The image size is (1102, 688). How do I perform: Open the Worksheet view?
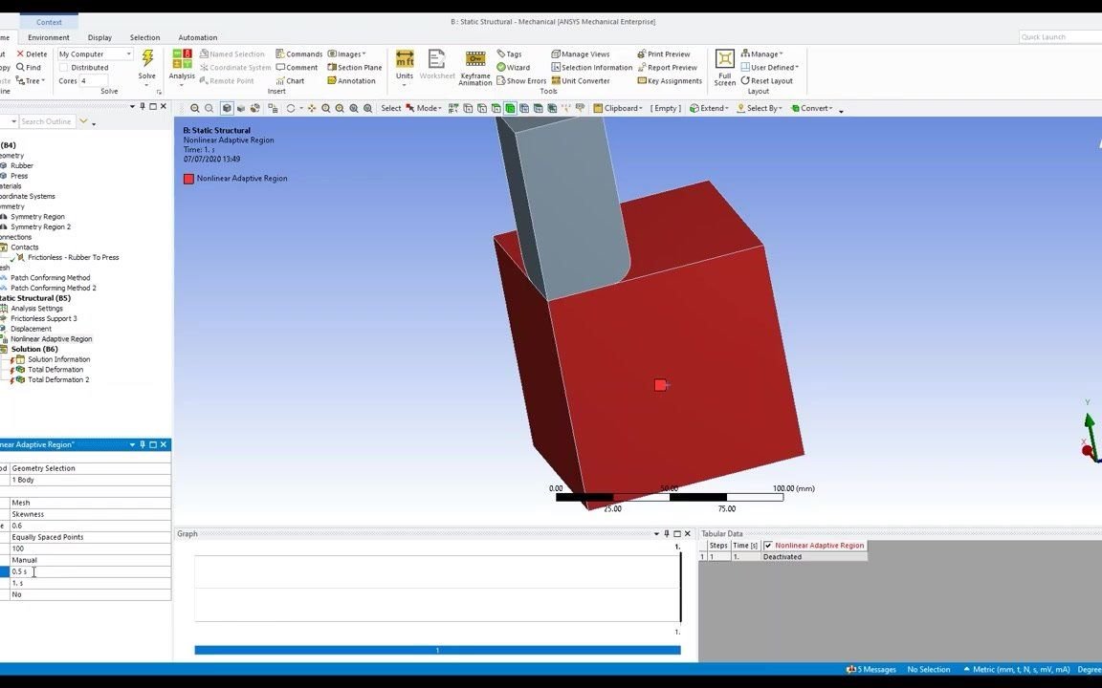[x=436, y=61]
